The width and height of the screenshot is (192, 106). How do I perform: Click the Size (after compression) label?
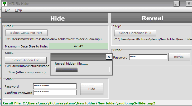27,72
